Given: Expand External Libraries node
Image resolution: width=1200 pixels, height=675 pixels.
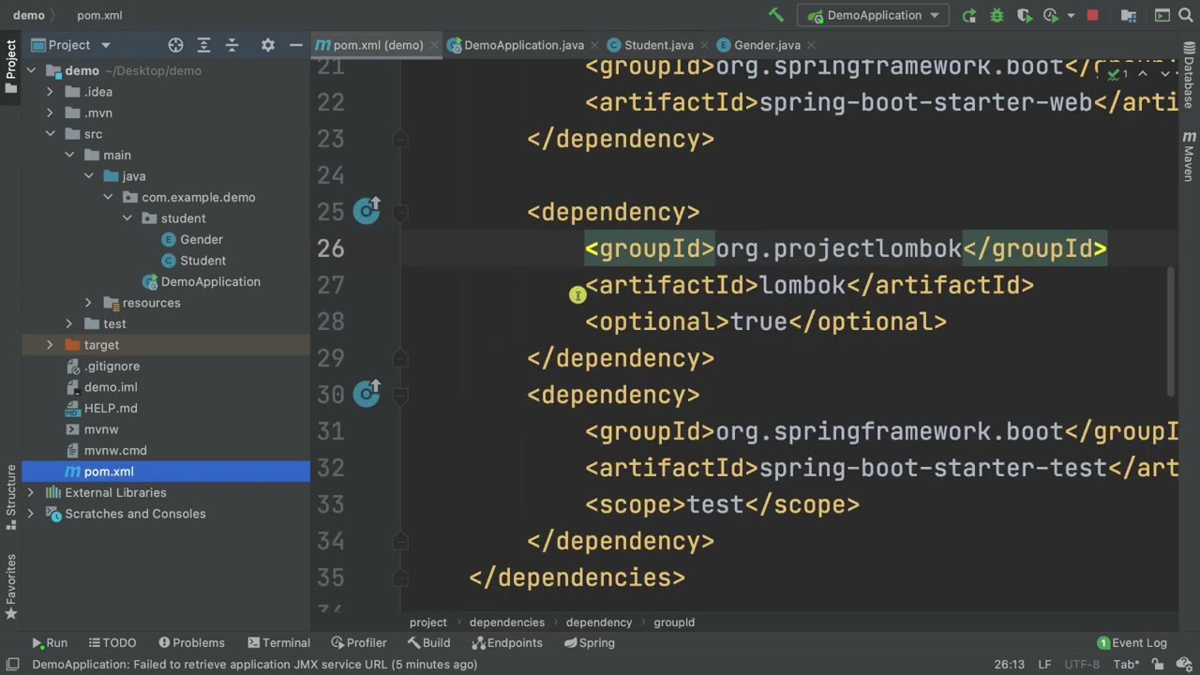Looking at the screenshot, I should pyautogui.click(x=31, y=493).
